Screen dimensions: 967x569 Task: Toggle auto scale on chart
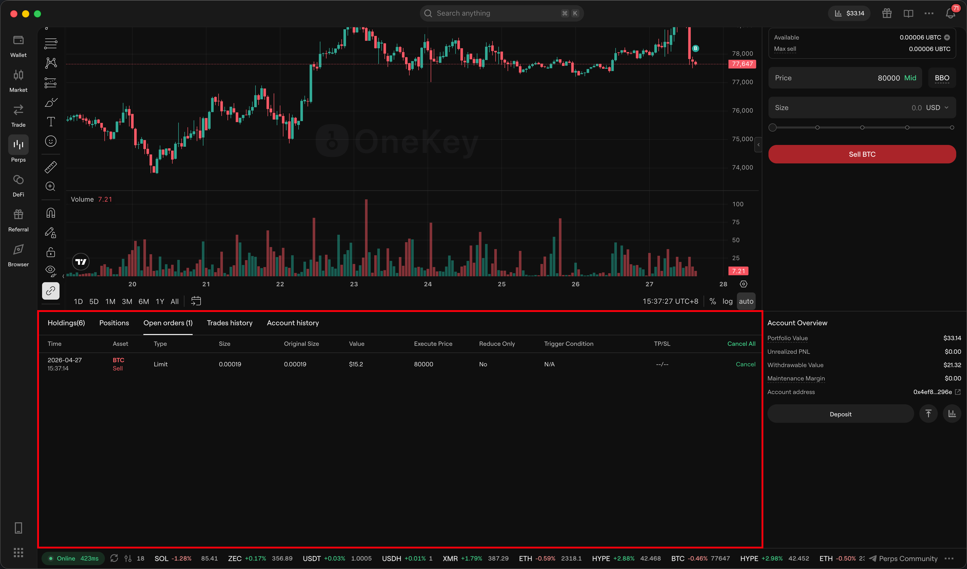point(746,301)
